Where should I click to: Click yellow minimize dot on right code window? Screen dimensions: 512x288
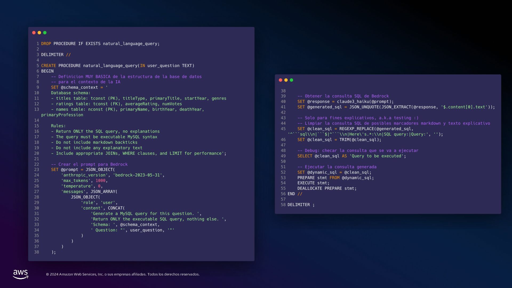click(286, 80)
